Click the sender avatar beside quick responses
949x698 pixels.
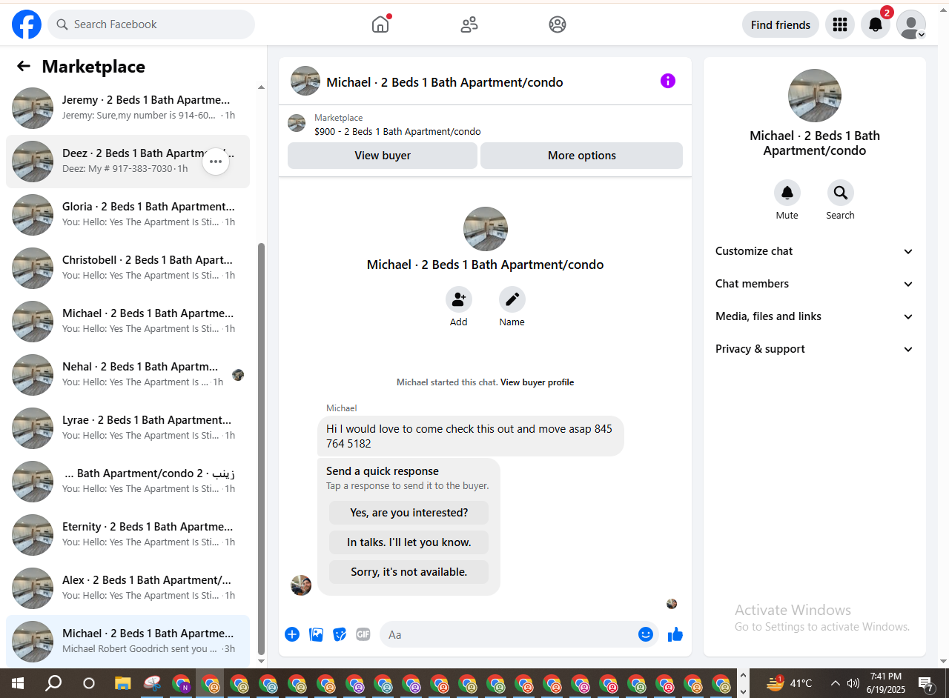[301, 585]
